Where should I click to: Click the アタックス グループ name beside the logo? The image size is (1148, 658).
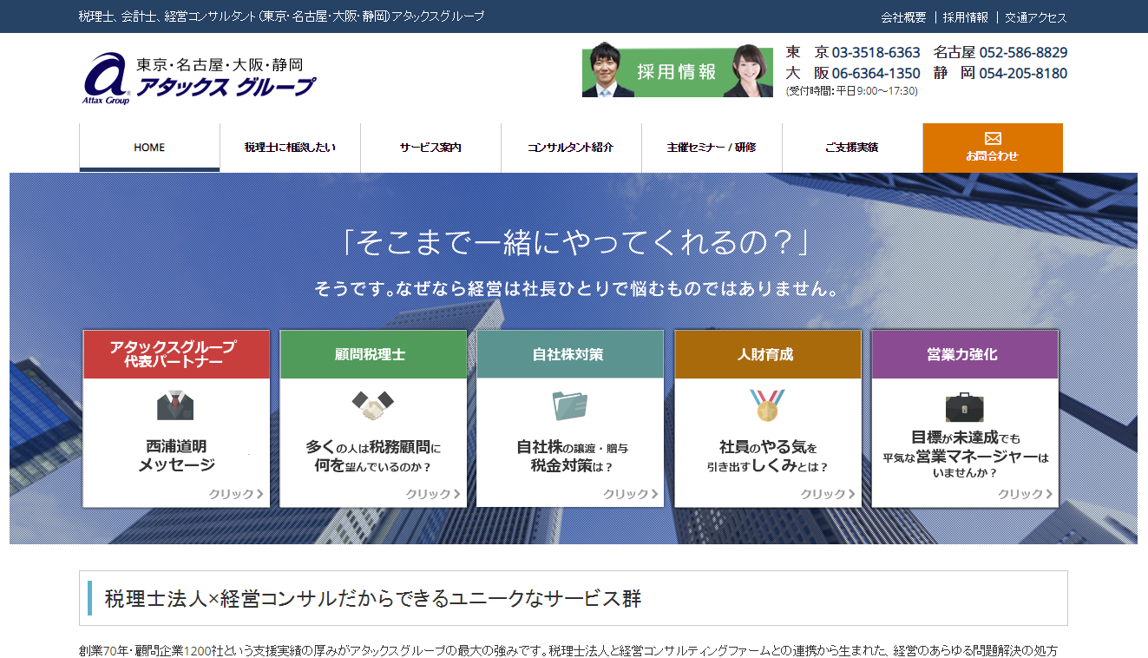(x=226, y=87)
